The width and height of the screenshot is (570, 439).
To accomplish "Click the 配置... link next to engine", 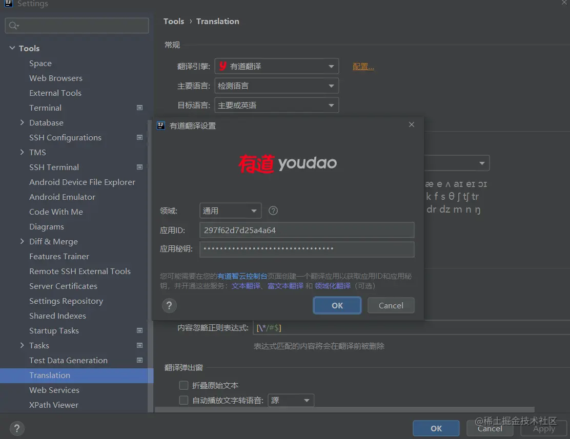I will [x=363, y=67].
